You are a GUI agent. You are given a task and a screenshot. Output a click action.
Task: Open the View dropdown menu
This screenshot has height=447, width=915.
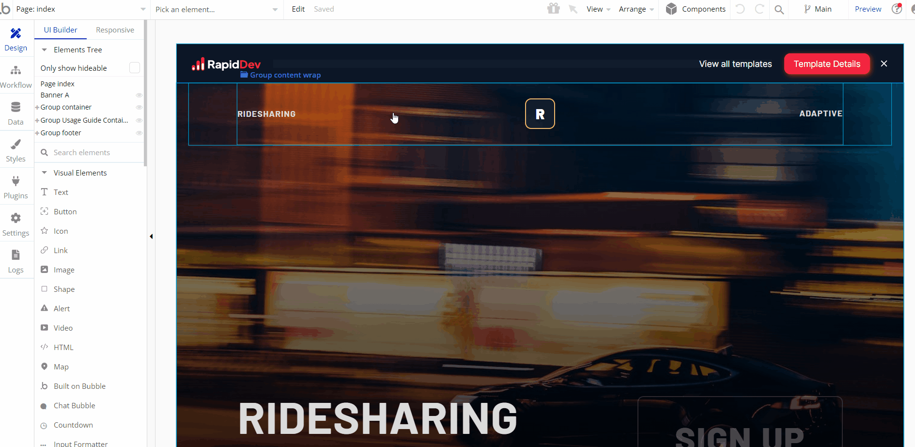click(x=598, y=9)
